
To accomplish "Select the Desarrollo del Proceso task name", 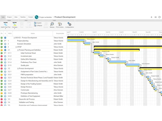I will (27, 99).
